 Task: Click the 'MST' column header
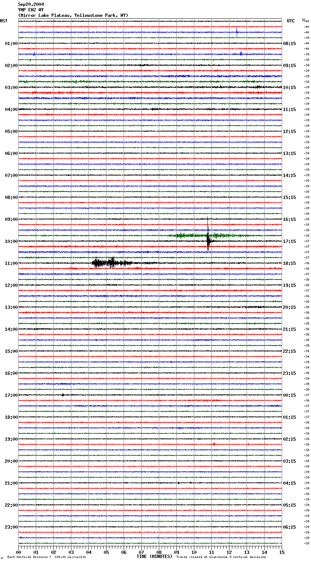[4, 21]
